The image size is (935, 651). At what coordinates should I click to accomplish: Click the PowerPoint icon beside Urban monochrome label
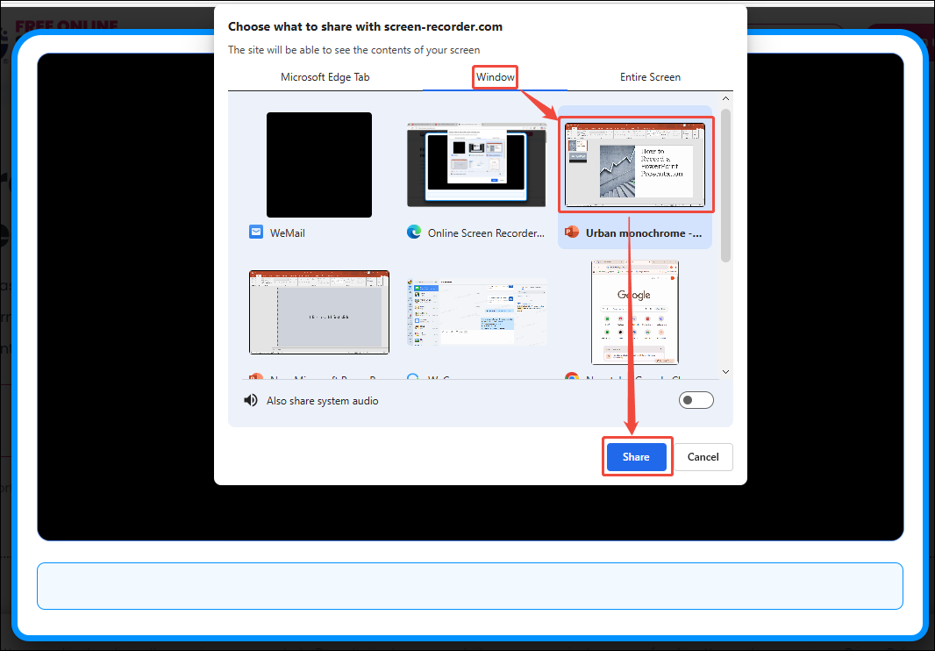(572, 232)
